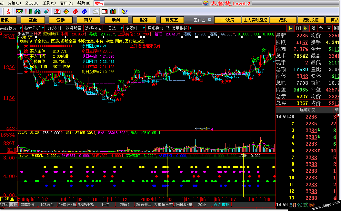Open alerts with the bell icon
This screenshot has height=211, width=341.
[x=46, y=11]
